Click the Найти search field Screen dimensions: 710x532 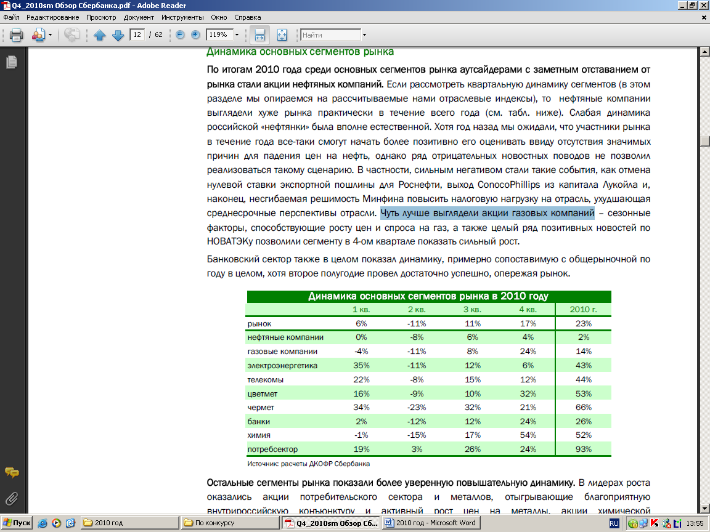coord(330,35)
